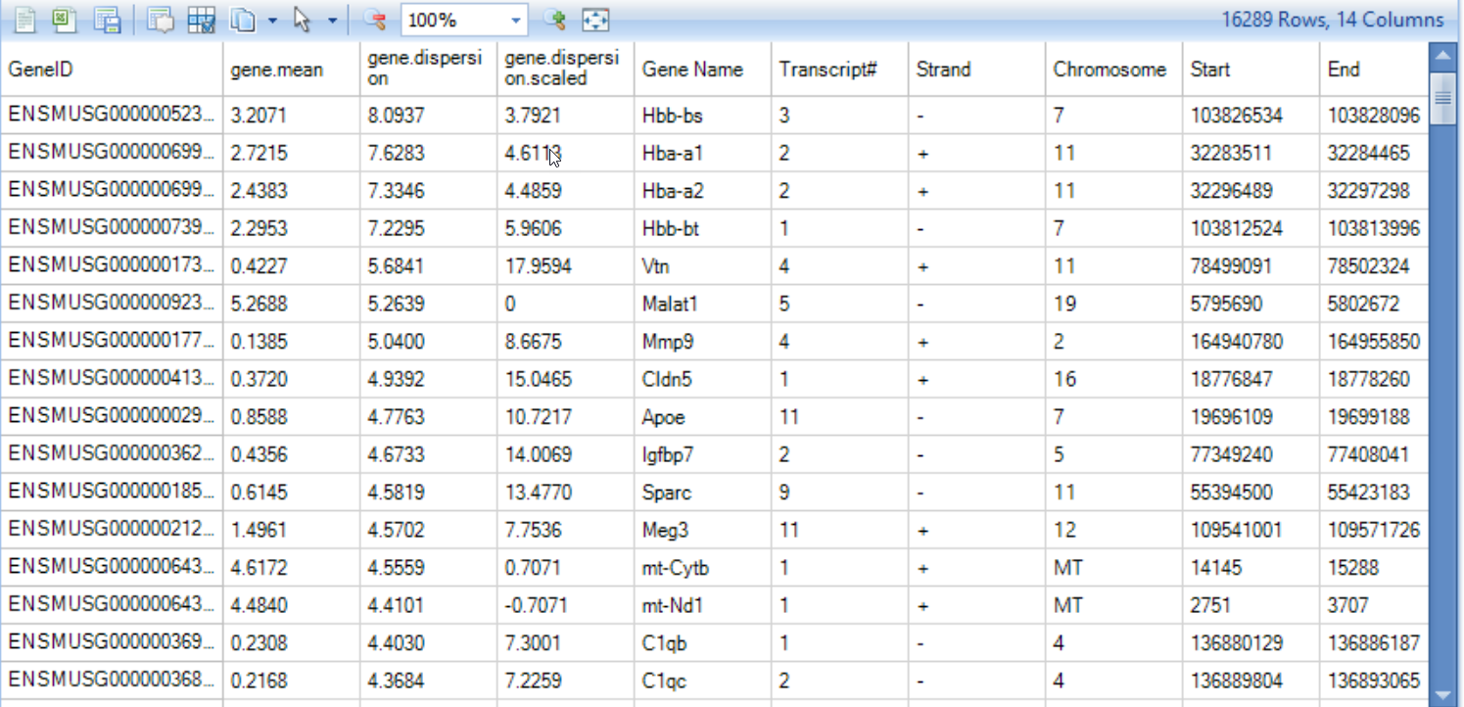Select the mt-Cytb gene name cell
Image resolution: width=1464 pixels, height=707 pixels.
coord(702,568)
